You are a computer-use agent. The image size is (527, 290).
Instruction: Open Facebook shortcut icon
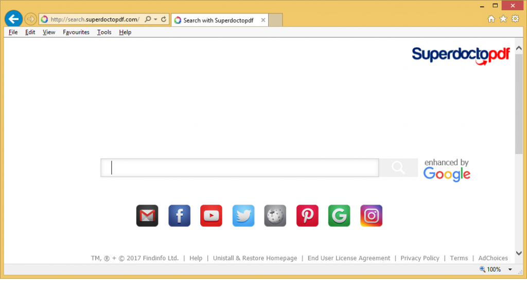(x=179, y=216)
